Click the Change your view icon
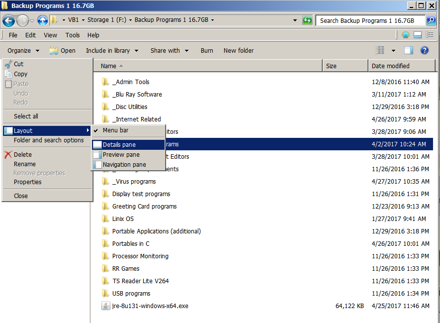 point(380,50)
